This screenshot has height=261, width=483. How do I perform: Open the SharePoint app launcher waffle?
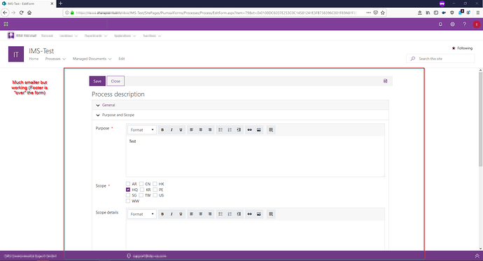[6, 24]
